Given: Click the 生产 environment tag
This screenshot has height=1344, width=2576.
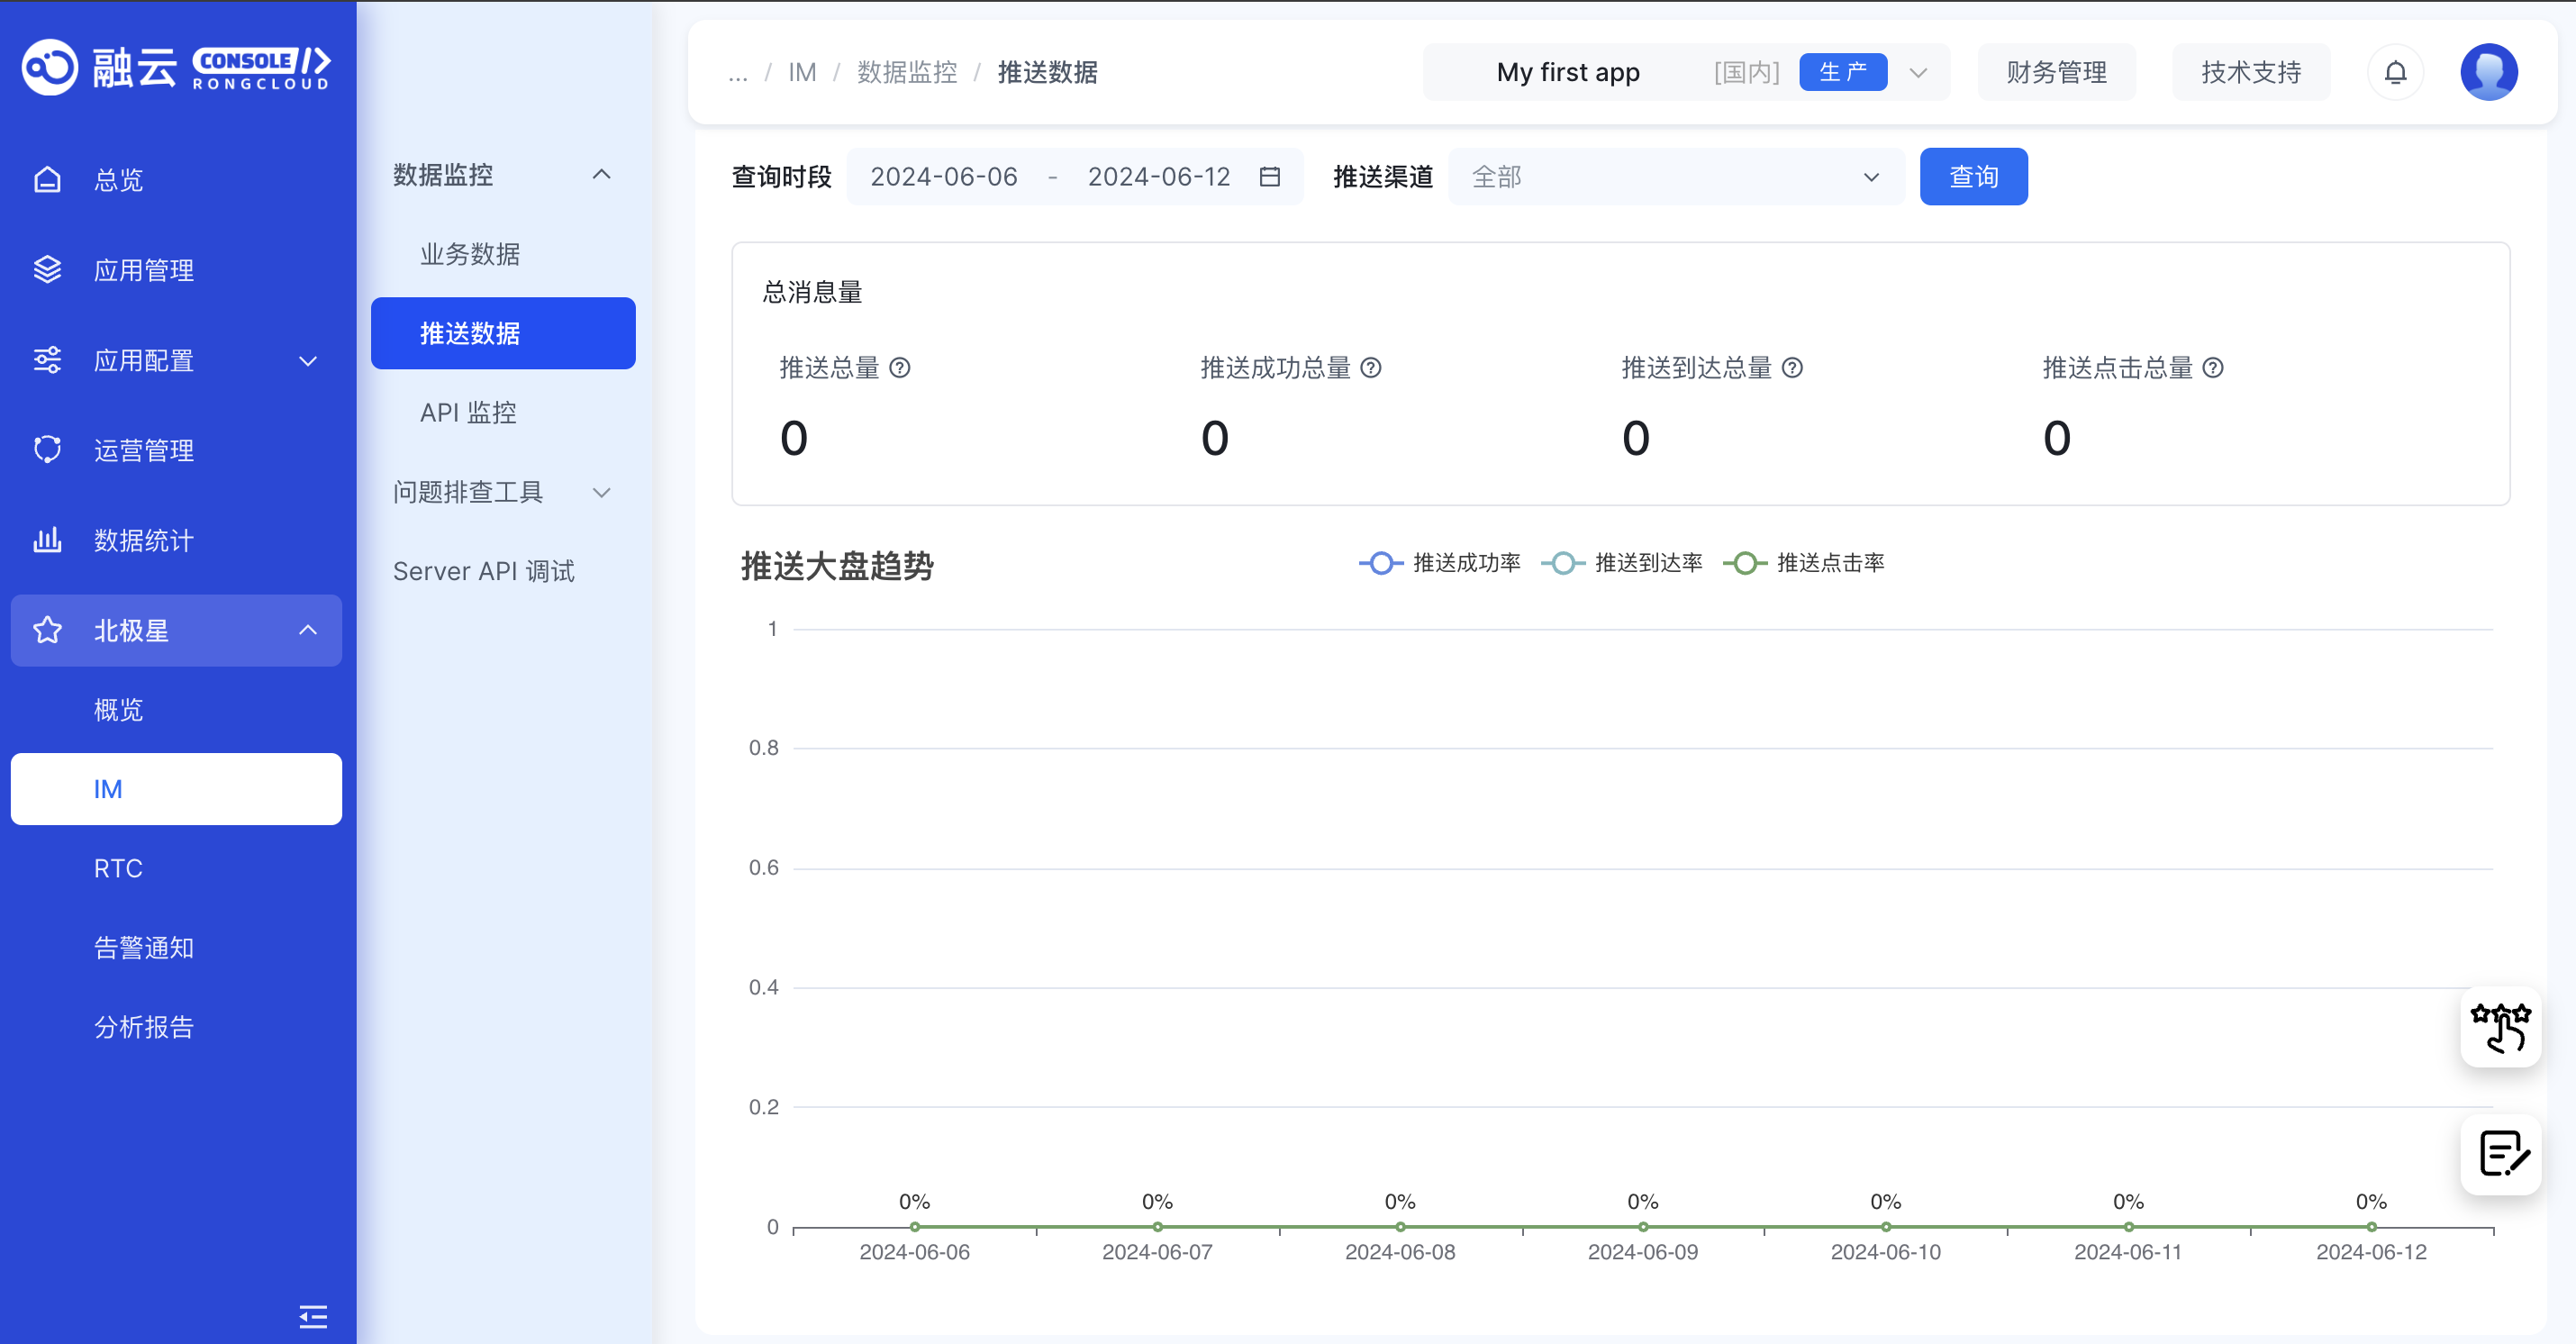Looking at the screenshot, I should (x=1843, y=72).
